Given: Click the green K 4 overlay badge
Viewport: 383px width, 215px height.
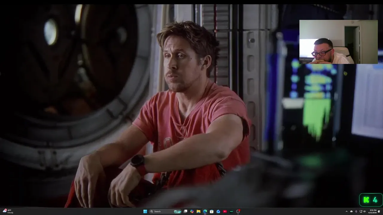Looking at the screenshot, I should 371,200.
